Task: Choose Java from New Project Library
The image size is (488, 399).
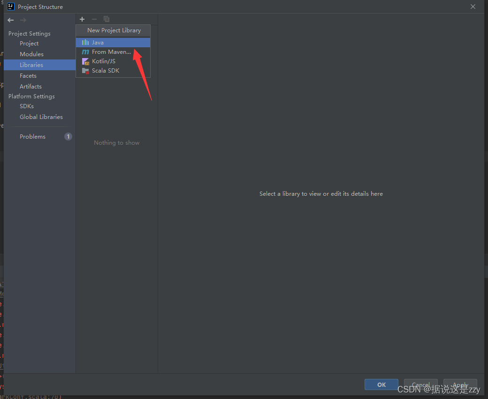Action: 113,43
